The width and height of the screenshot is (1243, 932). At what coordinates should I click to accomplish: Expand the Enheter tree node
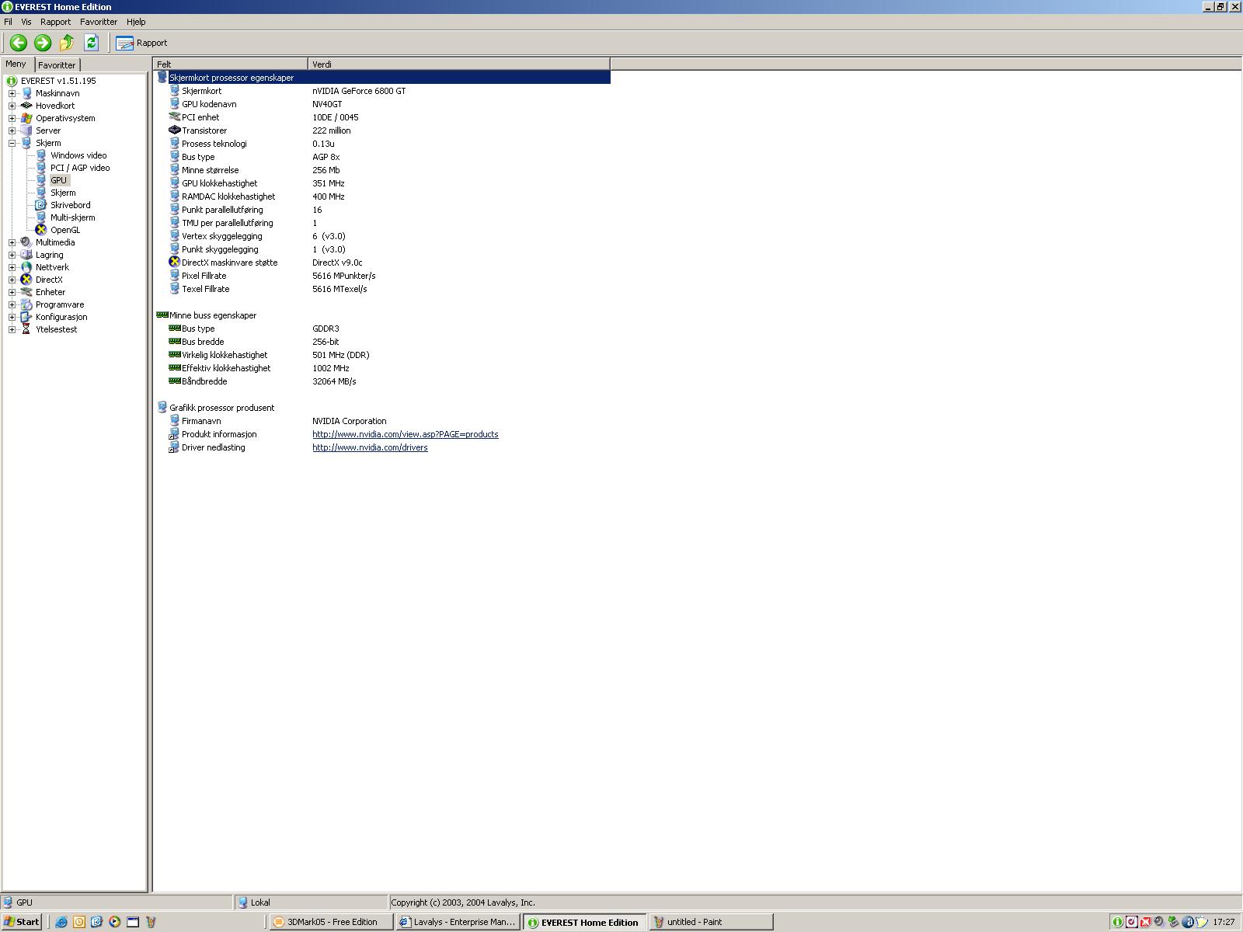[x=12, y=292]
